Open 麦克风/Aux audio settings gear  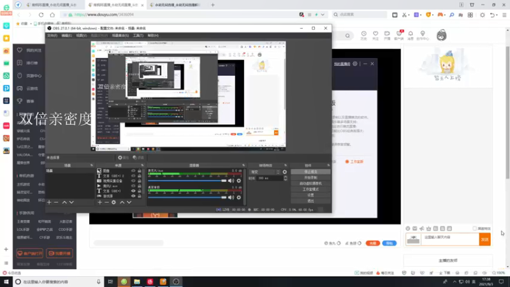[x=238, y=180]
